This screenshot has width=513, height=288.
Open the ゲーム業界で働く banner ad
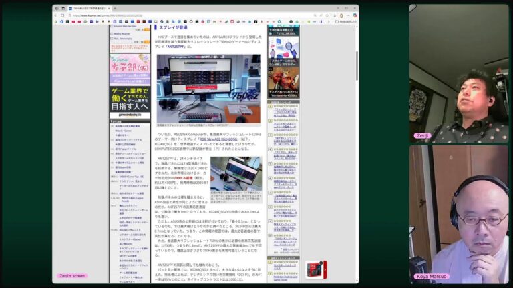(130, 102)
